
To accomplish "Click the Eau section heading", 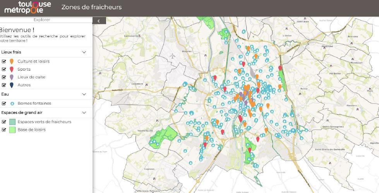I will pos(5,95).
